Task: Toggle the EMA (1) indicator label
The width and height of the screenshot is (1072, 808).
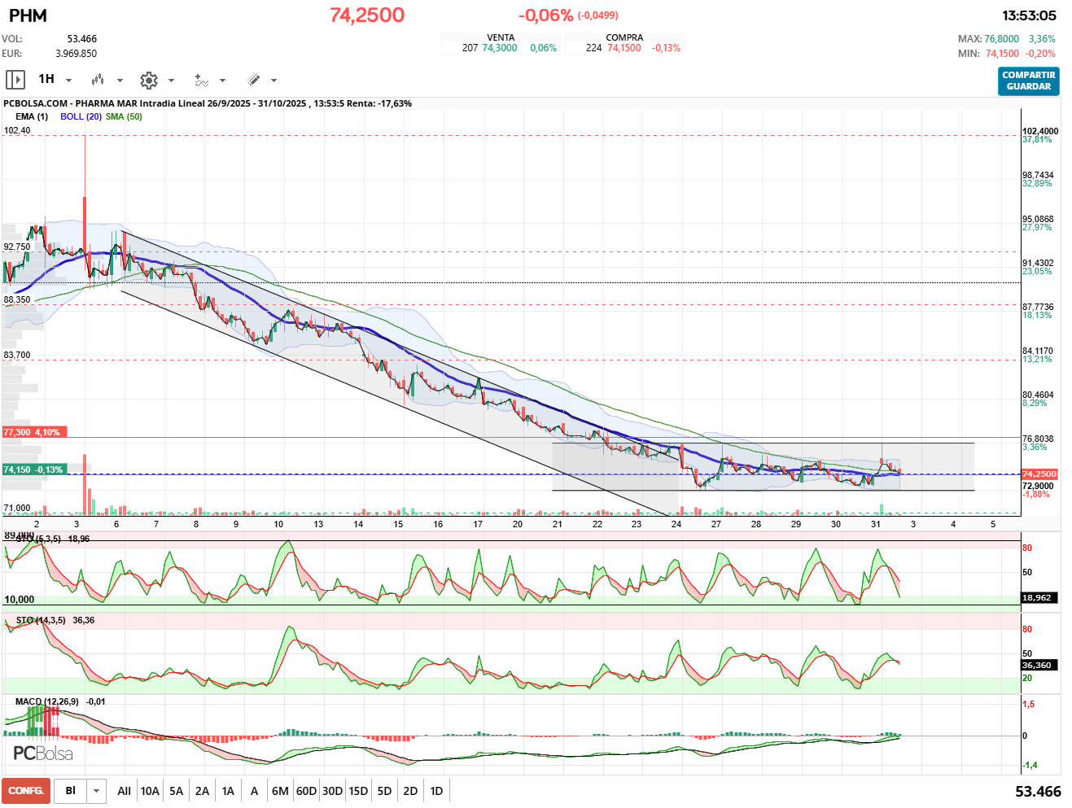Action: point(32,116)
